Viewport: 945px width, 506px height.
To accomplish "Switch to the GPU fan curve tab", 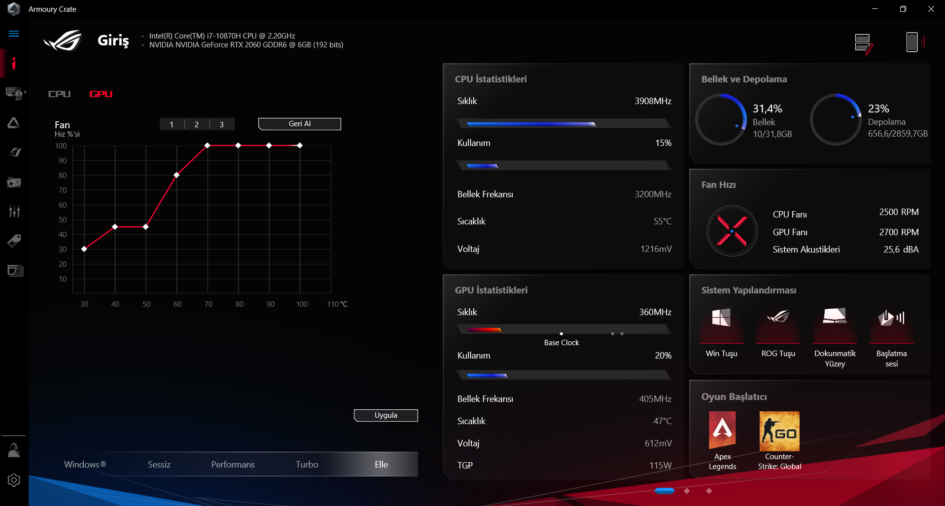I will tap(101, 94).
